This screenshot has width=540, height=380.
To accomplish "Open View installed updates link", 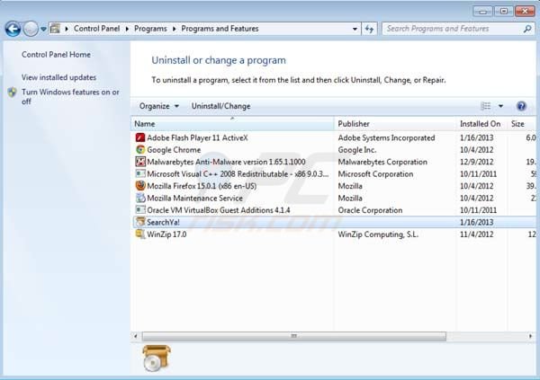I will (58, 77).
